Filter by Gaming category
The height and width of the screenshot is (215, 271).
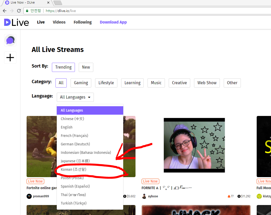click(x=81, y=83)
